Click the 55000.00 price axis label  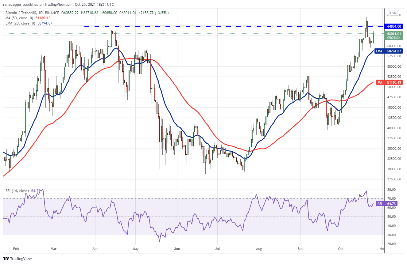(x=394, y=66)
